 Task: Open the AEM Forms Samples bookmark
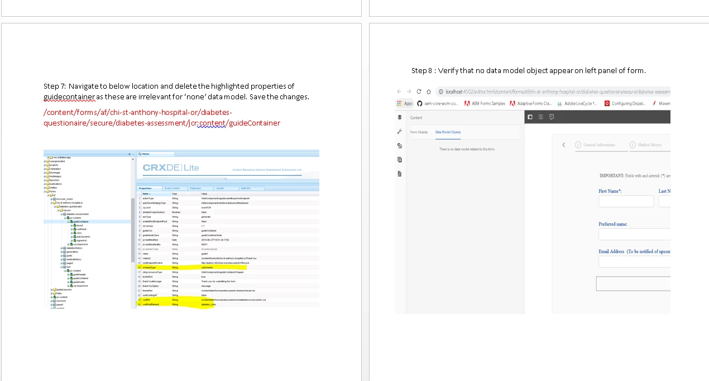coord(485,103)
